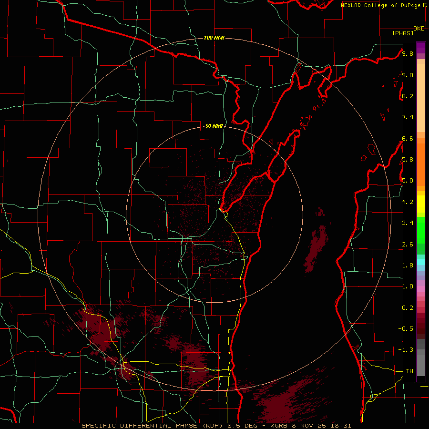Select the [PHAS] legend header
The image size is (429, 429).
tap(403, 33)
